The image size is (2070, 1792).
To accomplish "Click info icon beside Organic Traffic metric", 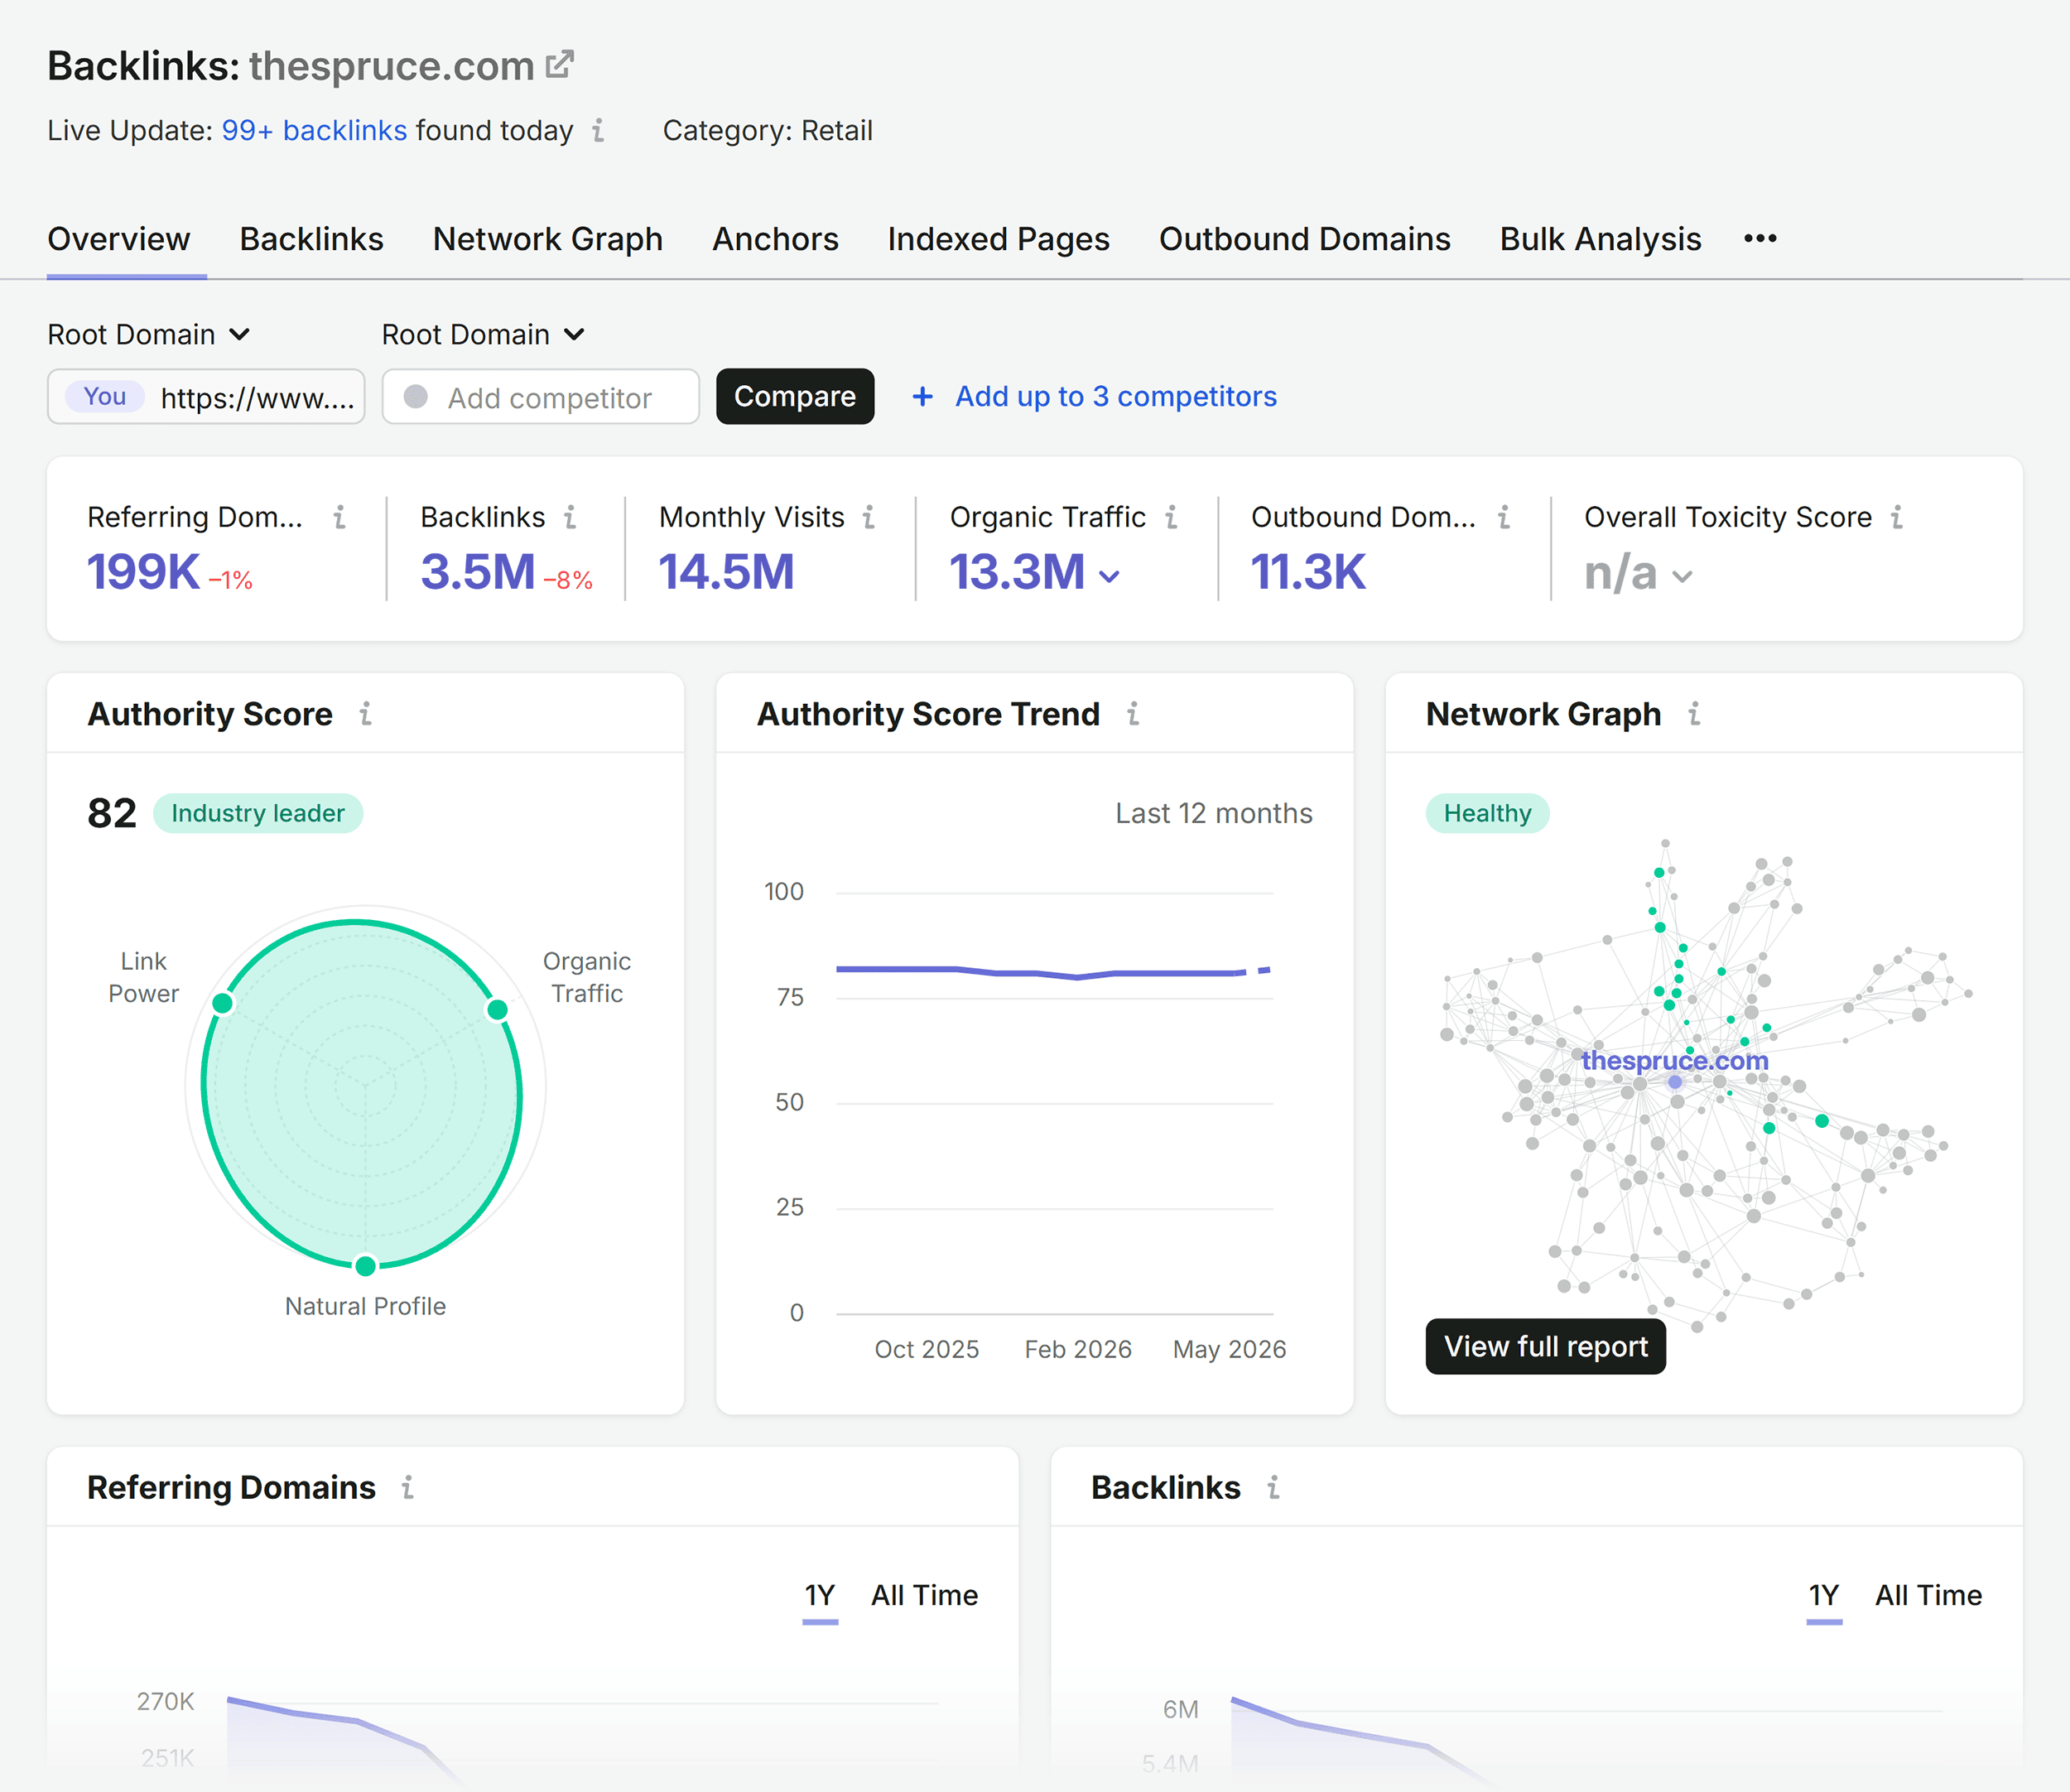I will pos(1171,517).
